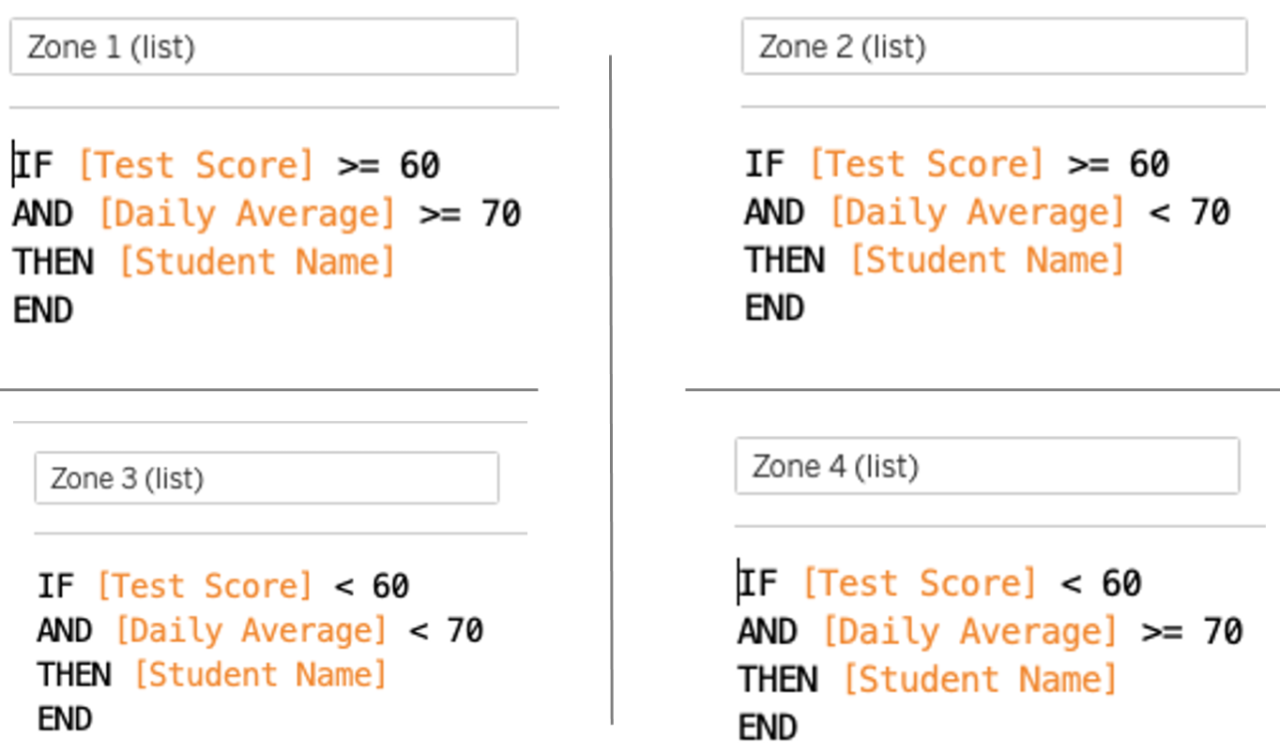
Task: Click the Zone 4 (list) name field
Action: click(987, 465)
